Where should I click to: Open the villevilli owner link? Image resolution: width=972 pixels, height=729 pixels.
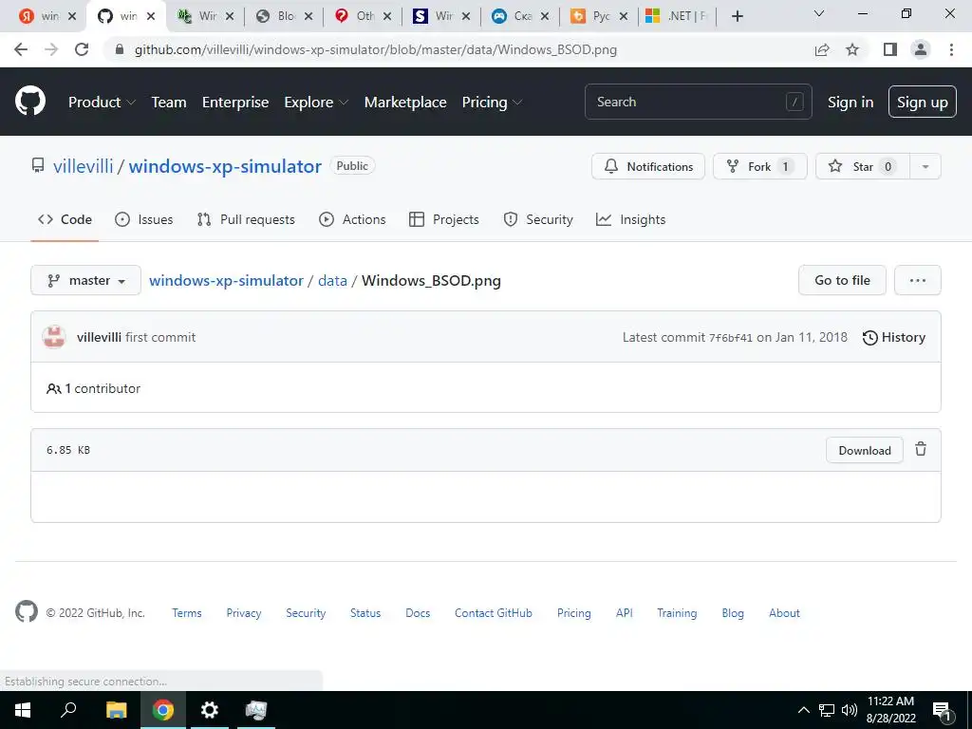pos(84,166)
